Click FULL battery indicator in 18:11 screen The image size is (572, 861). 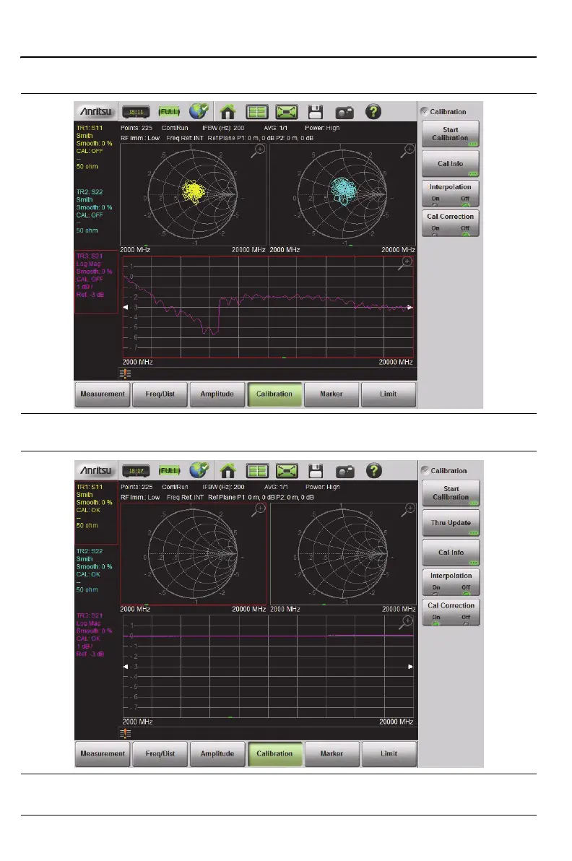169,112
